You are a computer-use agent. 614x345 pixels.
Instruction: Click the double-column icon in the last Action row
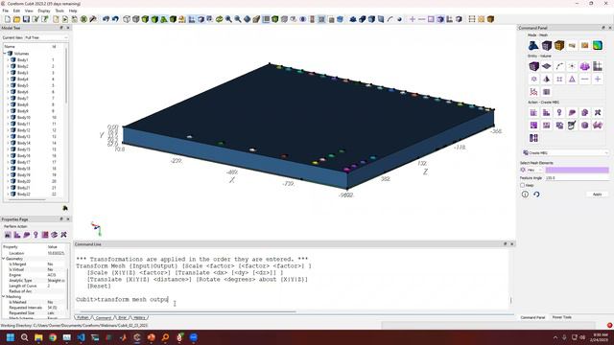click(x=533, y=138)
